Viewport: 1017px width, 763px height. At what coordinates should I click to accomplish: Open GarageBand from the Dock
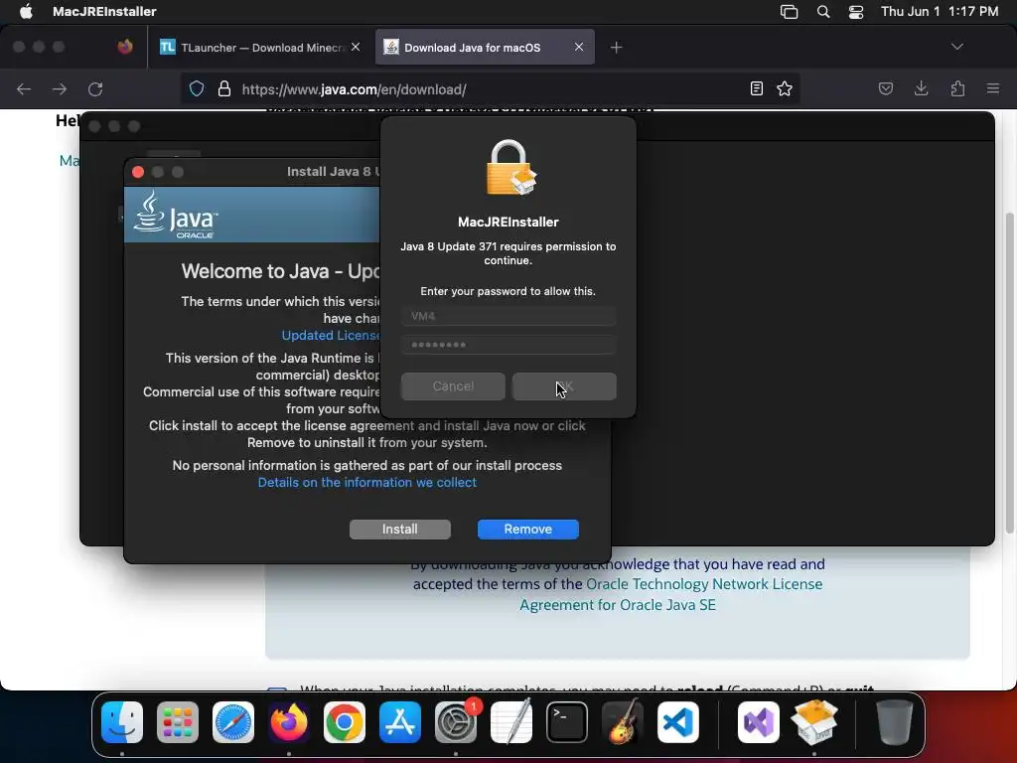623,722
